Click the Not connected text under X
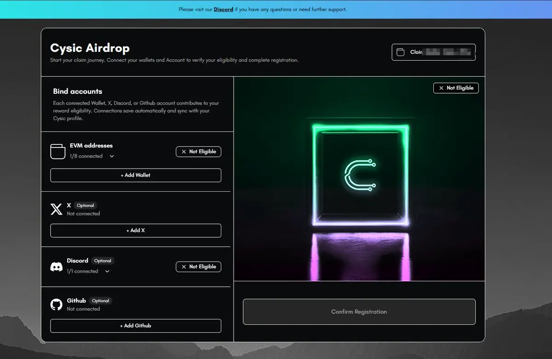This screenshot has width=552, height=359. point(83,214)
